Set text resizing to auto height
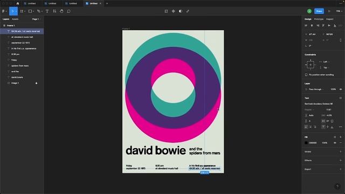Image resolution: width=345 pixels, height=194 pixels. [328, 121]
